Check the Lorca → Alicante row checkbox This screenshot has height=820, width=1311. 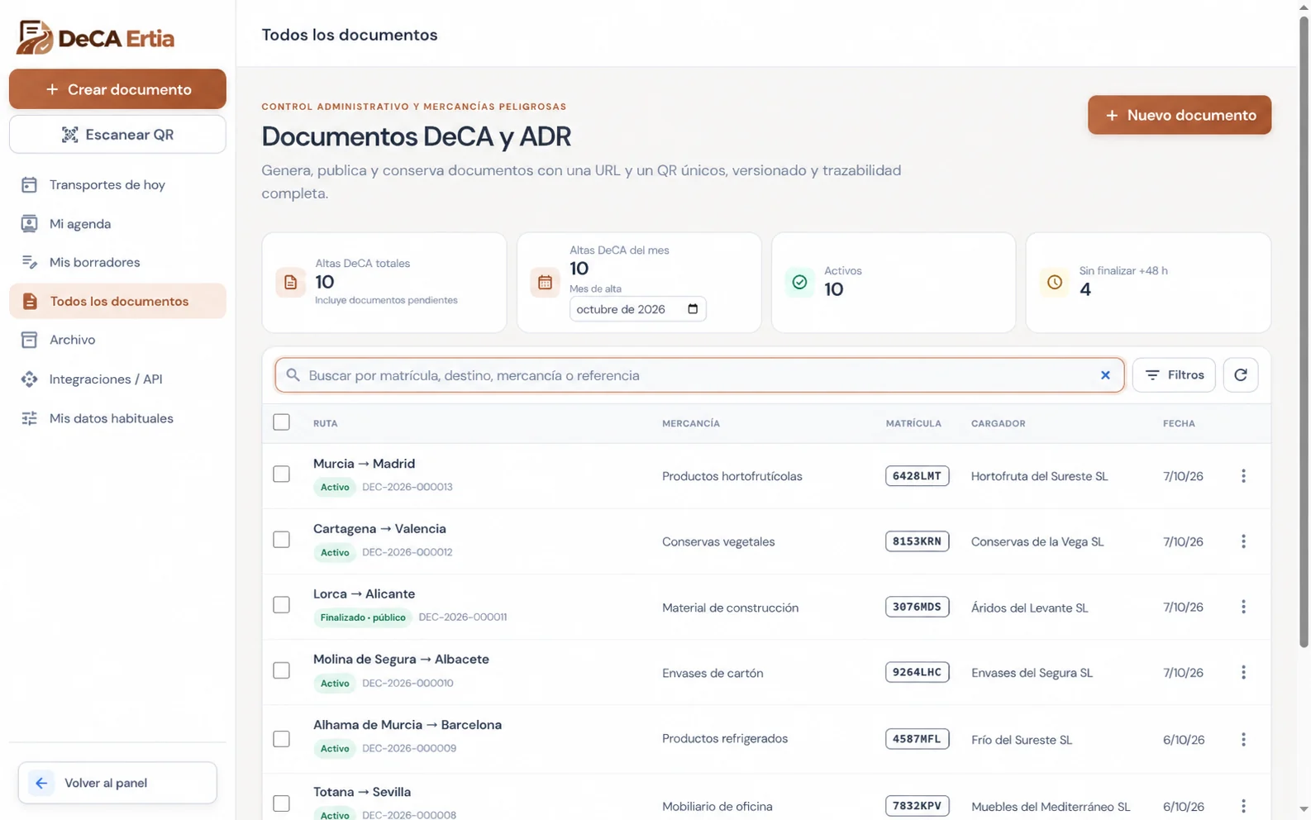[x=281, y=605]
